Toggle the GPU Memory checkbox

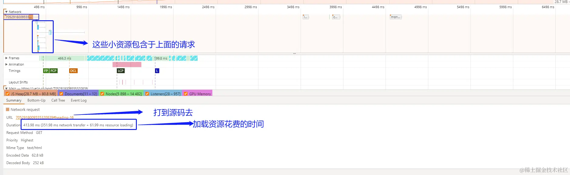[x=186, y=94]
